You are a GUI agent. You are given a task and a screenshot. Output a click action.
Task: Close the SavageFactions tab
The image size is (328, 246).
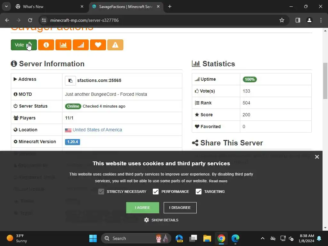158,6
